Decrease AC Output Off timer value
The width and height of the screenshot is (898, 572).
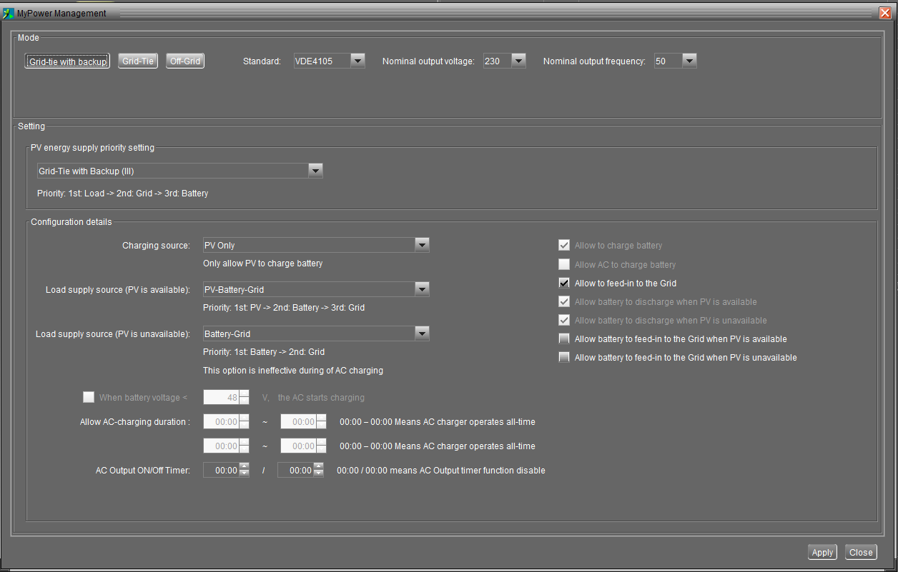[319, 474]
